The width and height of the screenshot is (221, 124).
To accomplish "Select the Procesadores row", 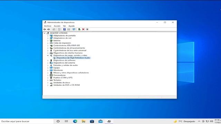I will (59, 75).
